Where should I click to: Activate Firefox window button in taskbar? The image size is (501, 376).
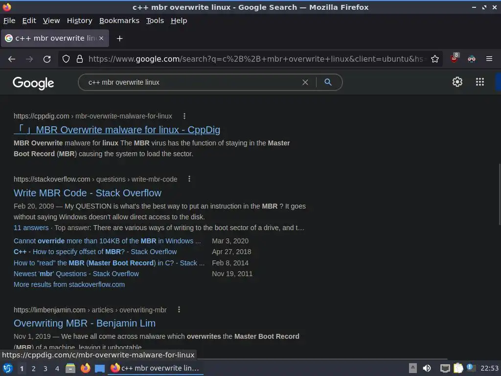(x=155, y=368)
